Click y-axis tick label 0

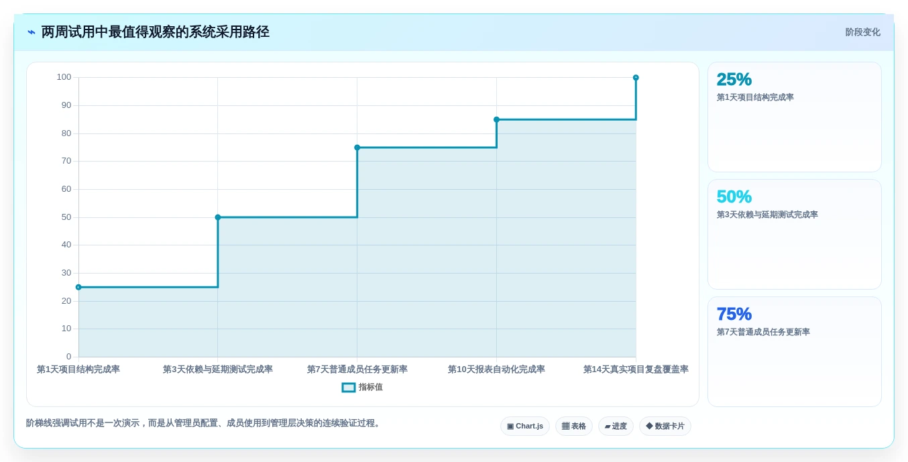tap(68, 357)
